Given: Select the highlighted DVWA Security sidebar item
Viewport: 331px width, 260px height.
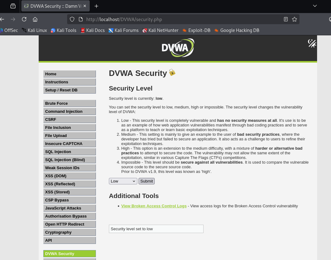Looking at the screenshot, I should [70, 253].
